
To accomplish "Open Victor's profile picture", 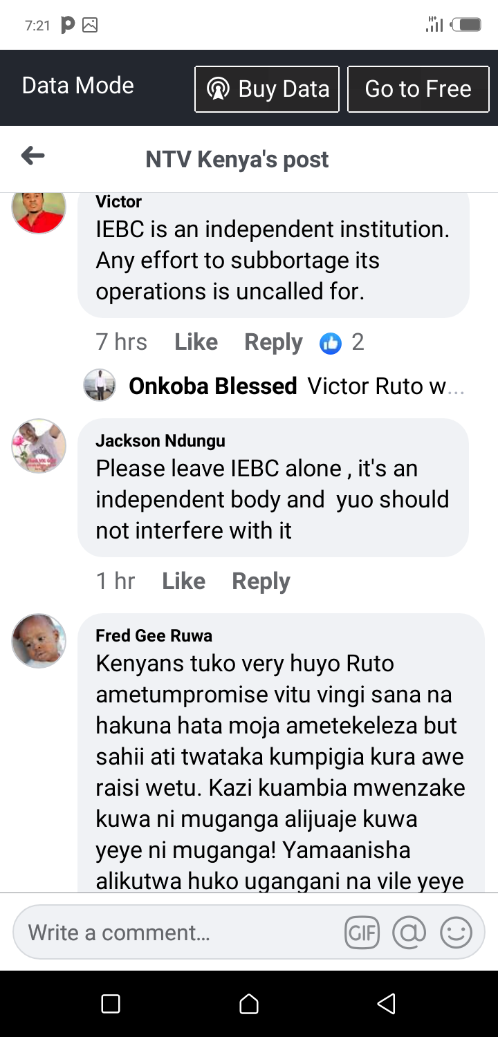I will point(39,212).
